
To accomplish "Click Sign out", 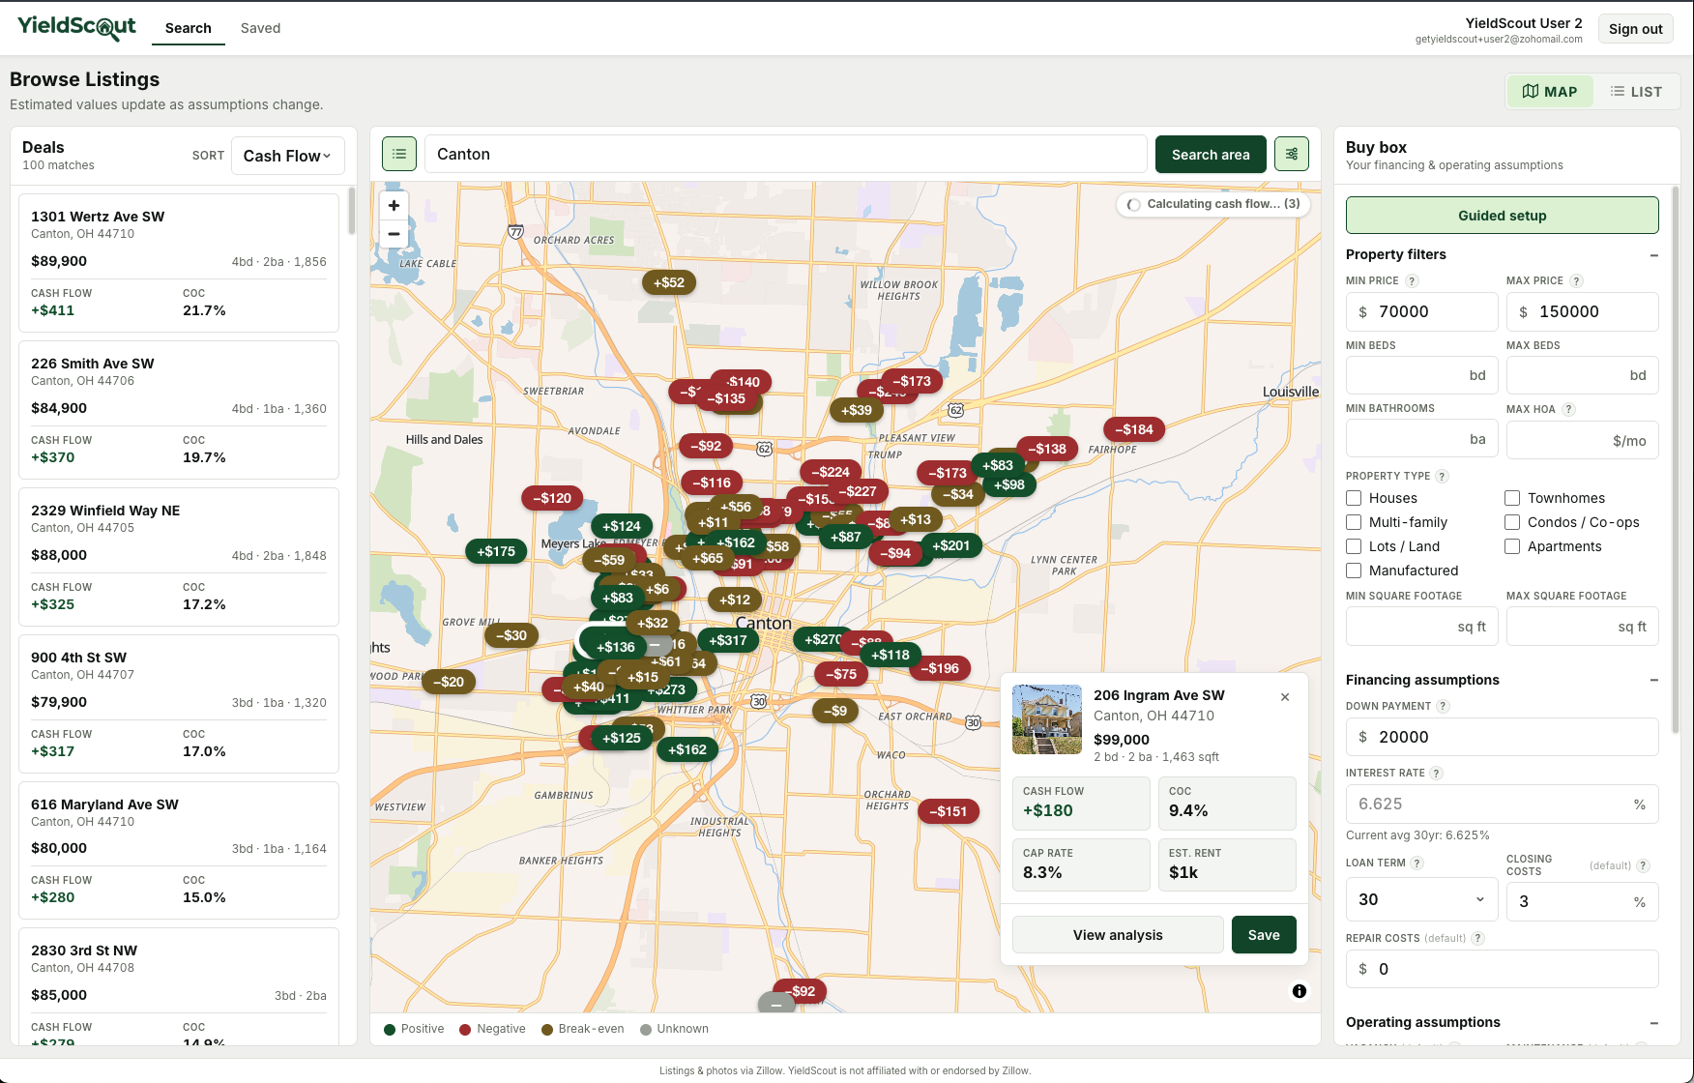I will (1635, 29).
